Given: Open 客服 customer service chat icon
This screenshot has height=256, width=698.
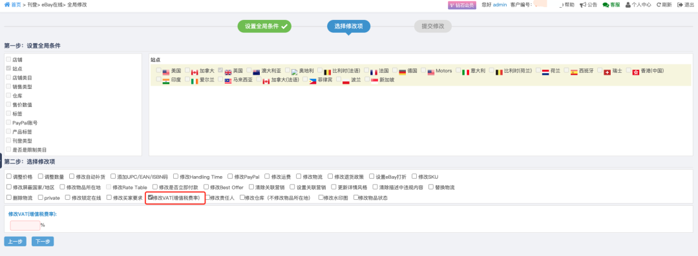Looking at the screenshot, I should [606, 5].
